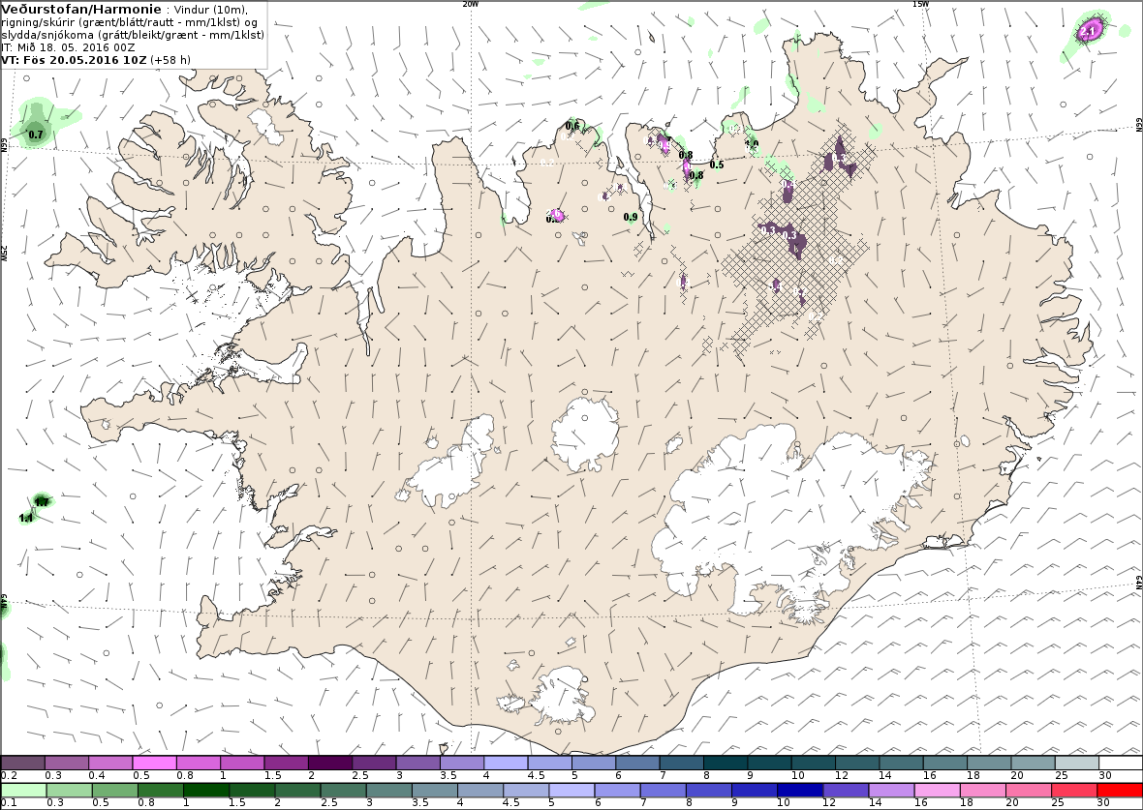
Task: Pick the royal blue 8–9 swatch, lower scale
Action: coord(709,791)
